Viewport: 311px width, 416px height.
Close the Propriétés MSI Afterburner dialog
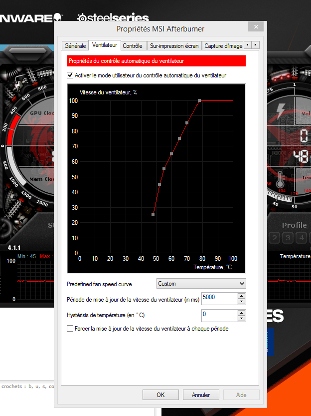point(256,26)
